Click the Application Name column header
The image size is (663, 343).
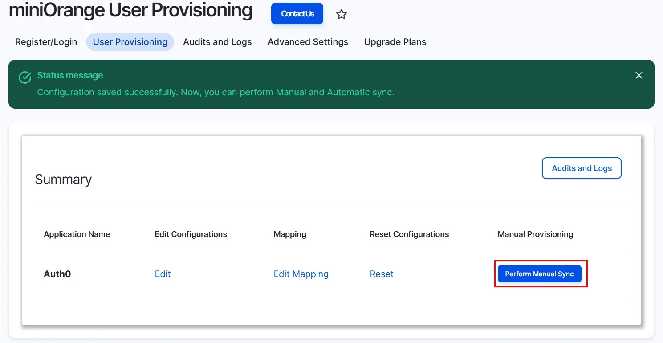[x=77, y=234]
